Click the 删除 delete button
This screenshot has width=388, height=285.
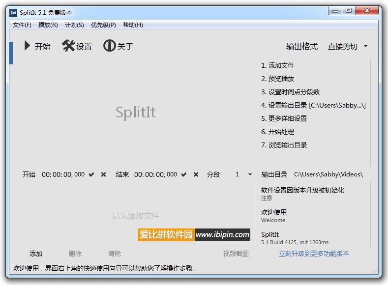[x=75, y=254]
